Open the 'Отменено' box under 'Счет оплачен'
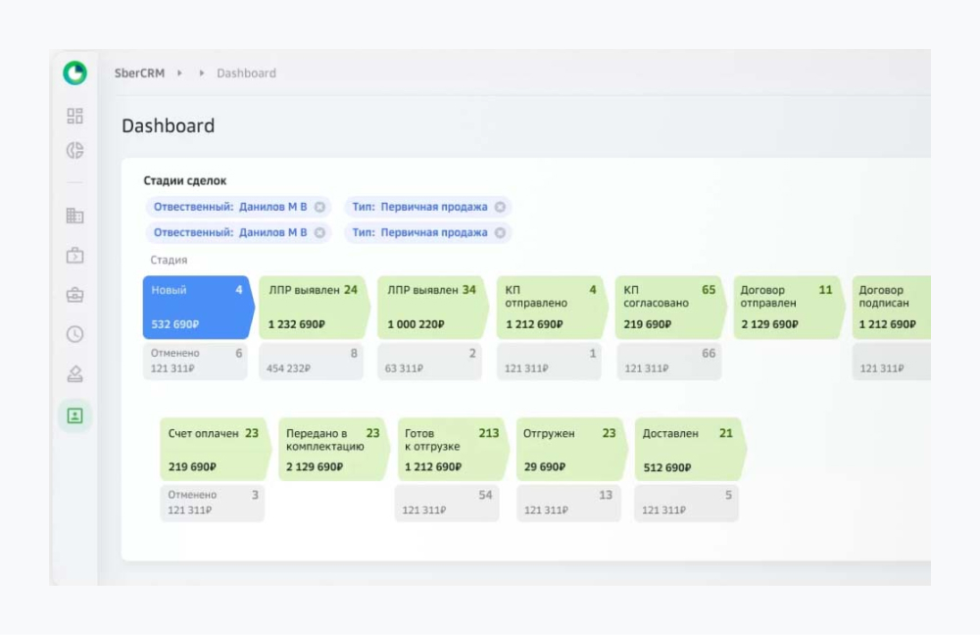 point(212,503)
